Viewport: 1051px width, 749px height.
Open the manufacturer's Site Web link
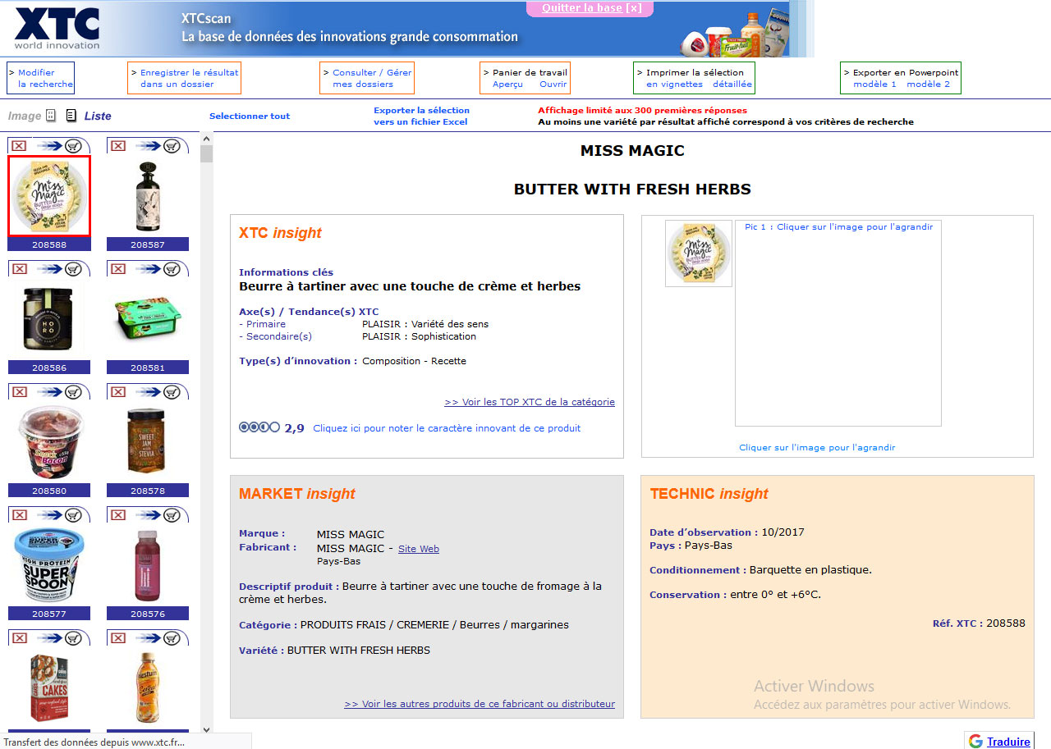(418, 549)
